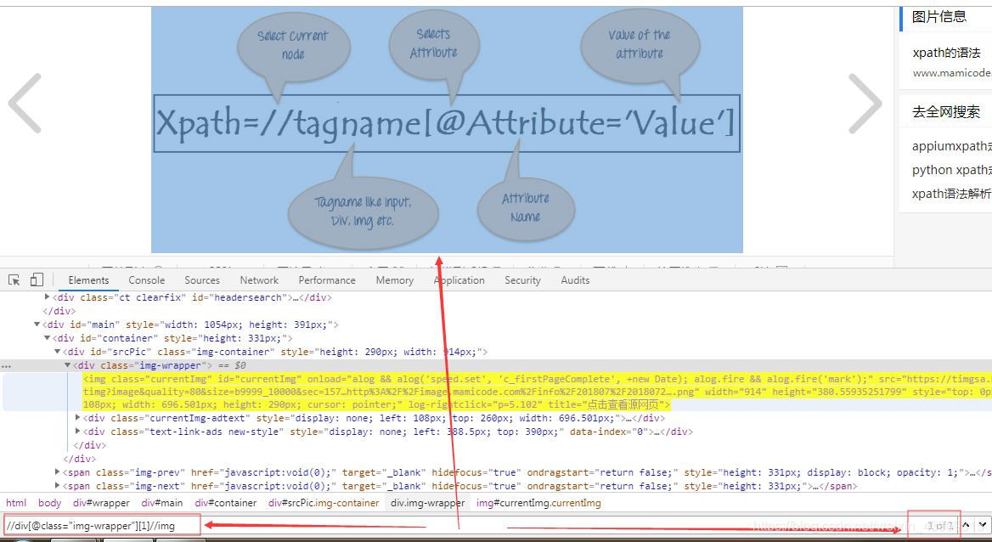Open the www.mamicode source link

(951, 73)
